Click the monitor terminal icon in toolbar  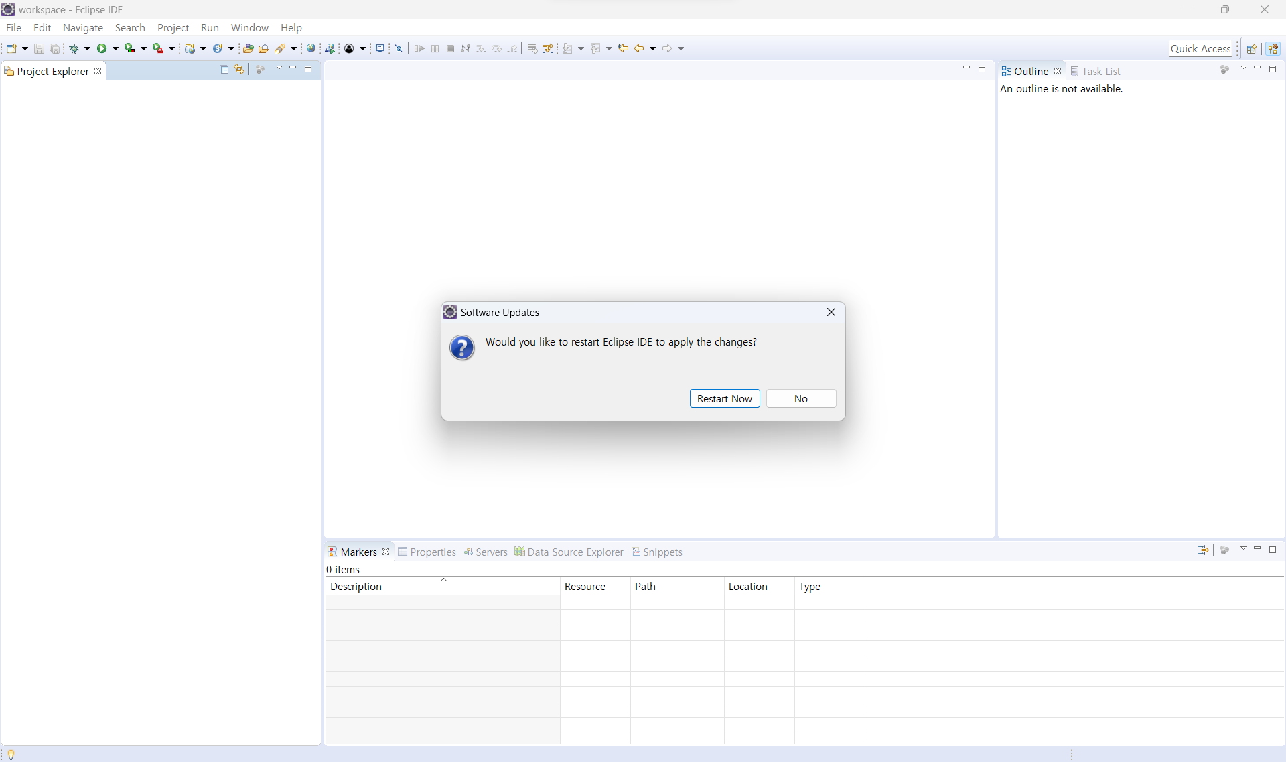pos(380,48)
